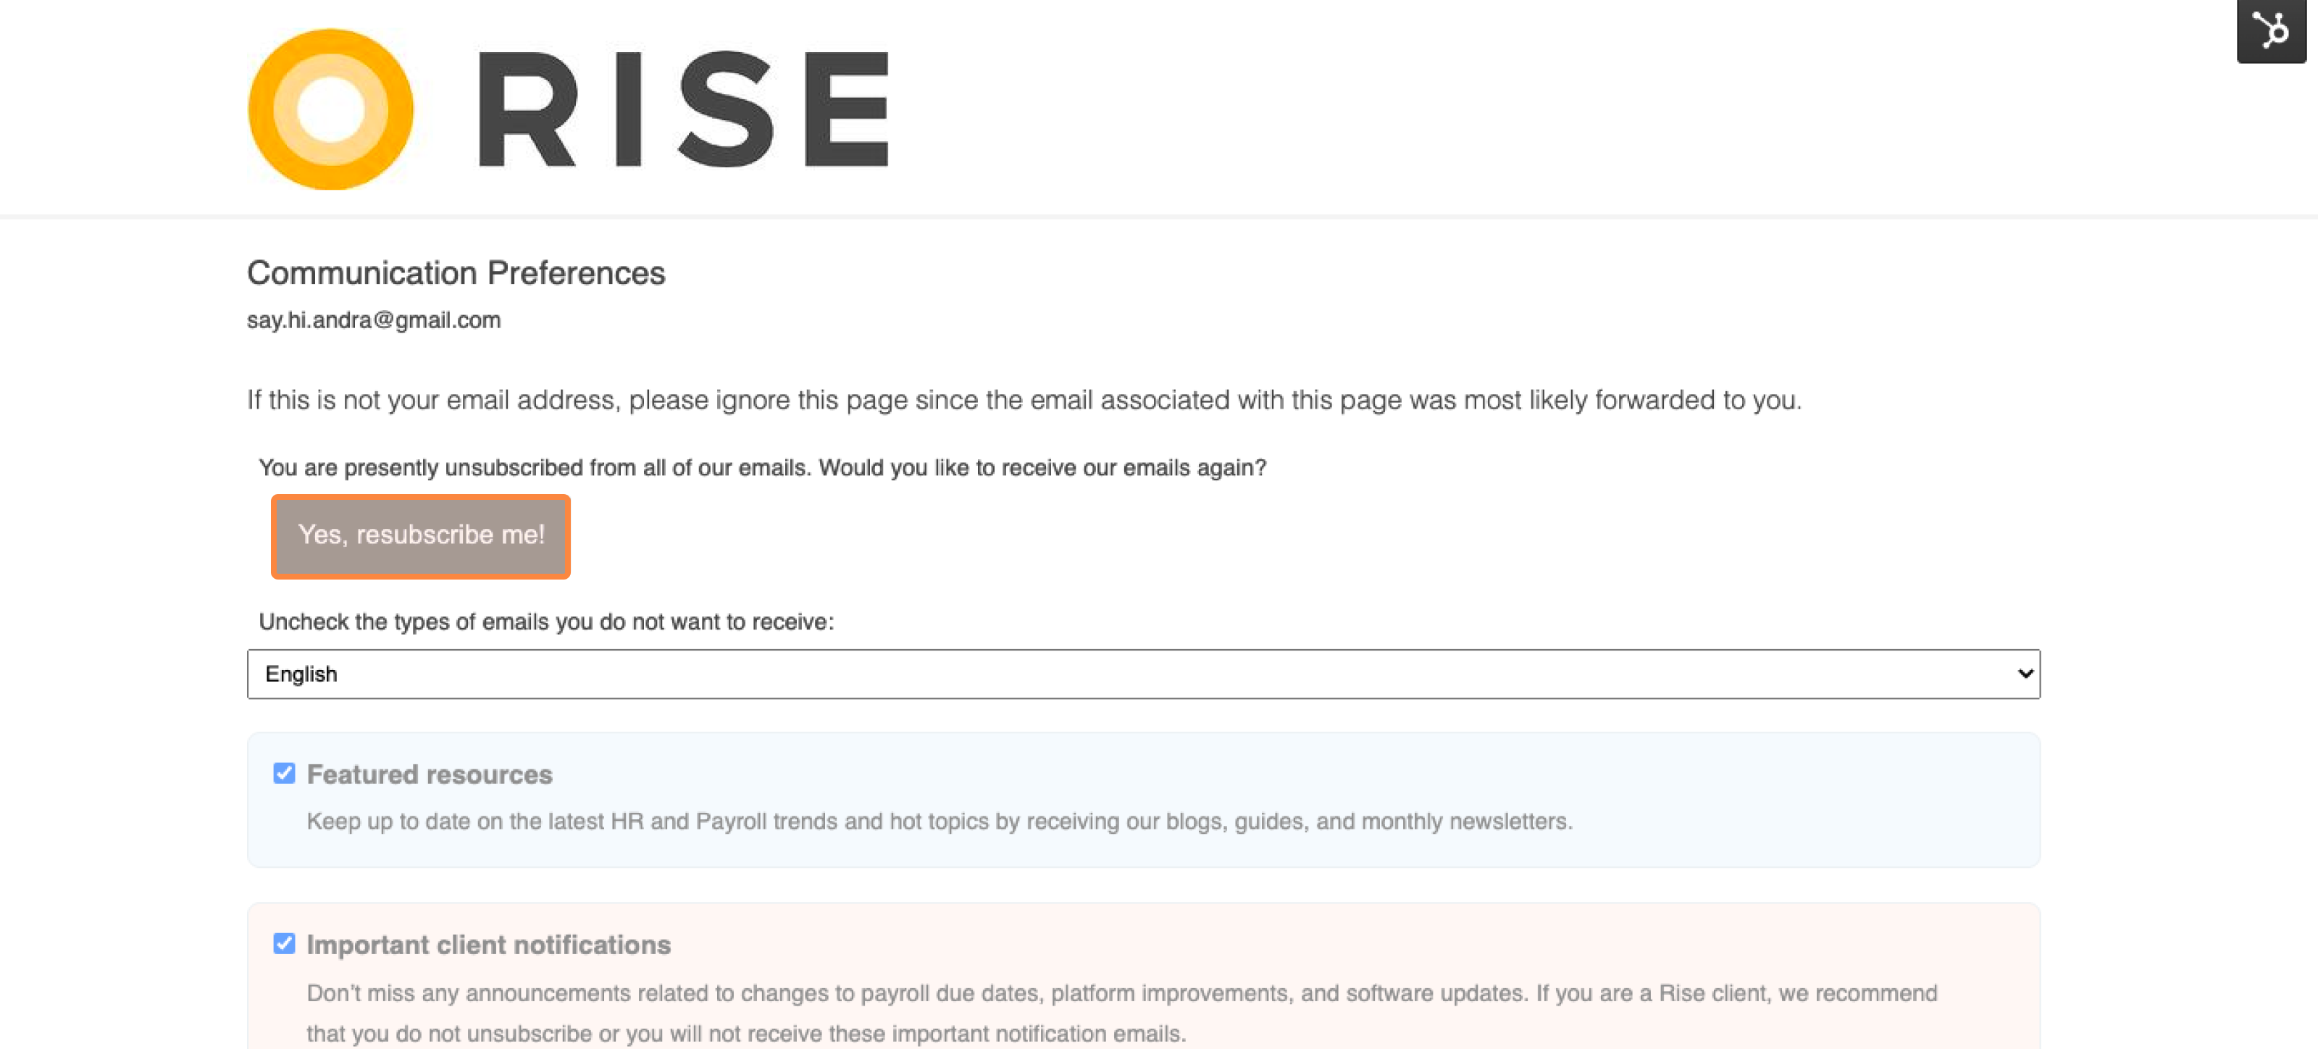
Task: Select the say.hi.andra@gmail.com email text
Action: coord(374,319)
